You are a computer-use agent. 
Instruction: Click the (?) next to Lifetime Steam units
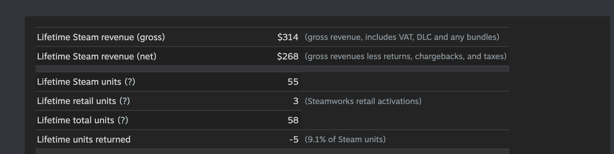130,82
